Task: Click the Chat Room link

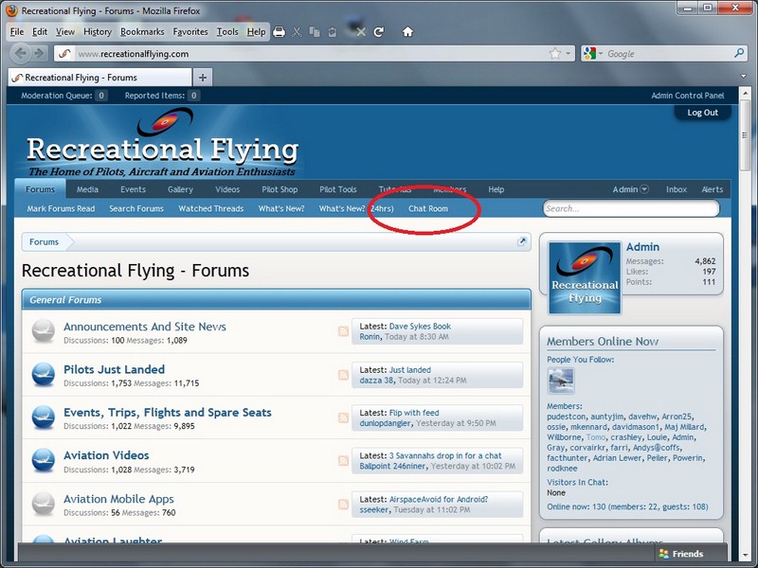Action: coord(428,208)
